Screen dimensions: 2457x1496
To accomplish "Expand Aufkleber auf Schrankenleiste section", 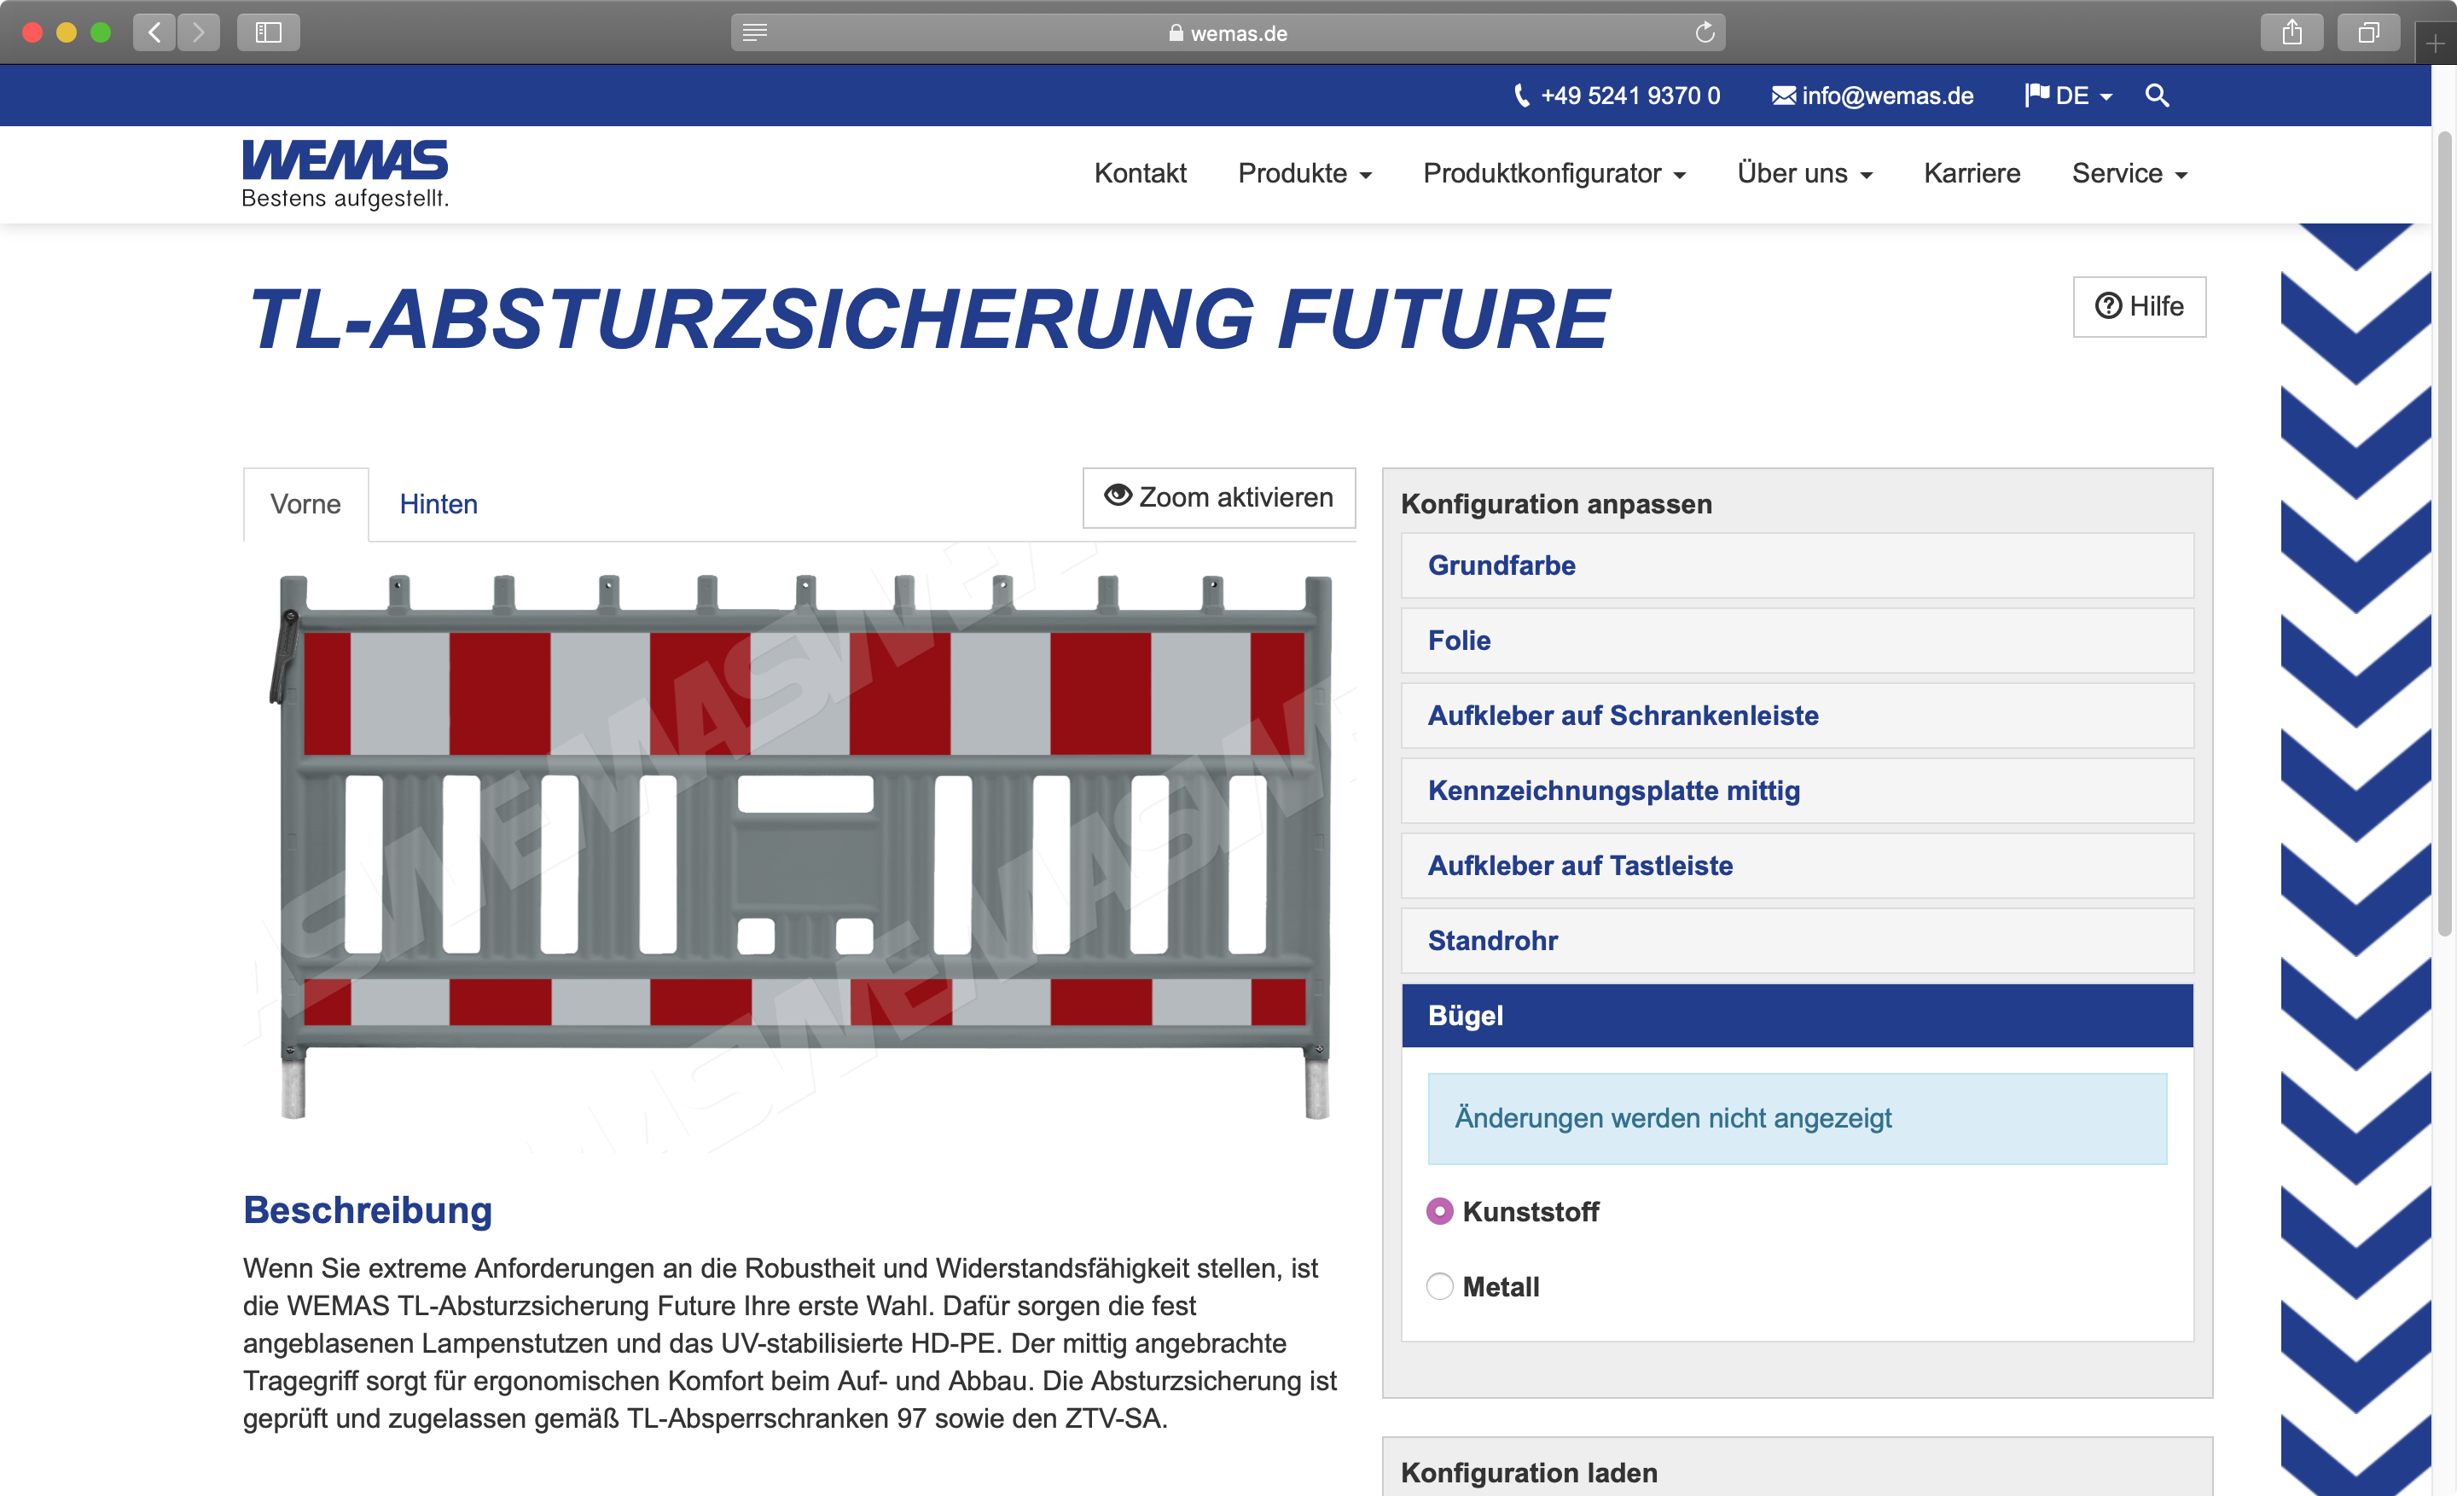I will click(1797, 716).
